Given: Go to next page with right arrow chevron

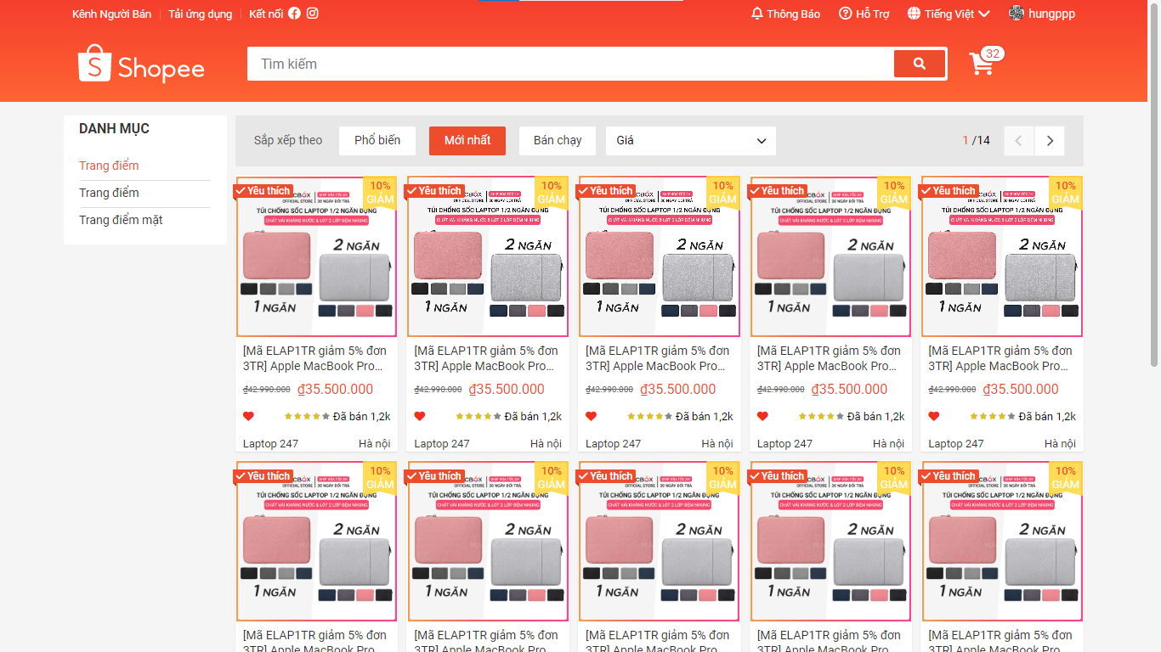Looking at the screenshot, I should 1050,140.
